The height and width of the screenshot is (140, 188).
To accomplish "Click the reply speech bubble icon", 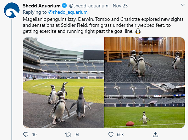I will (x=26, y=134).
